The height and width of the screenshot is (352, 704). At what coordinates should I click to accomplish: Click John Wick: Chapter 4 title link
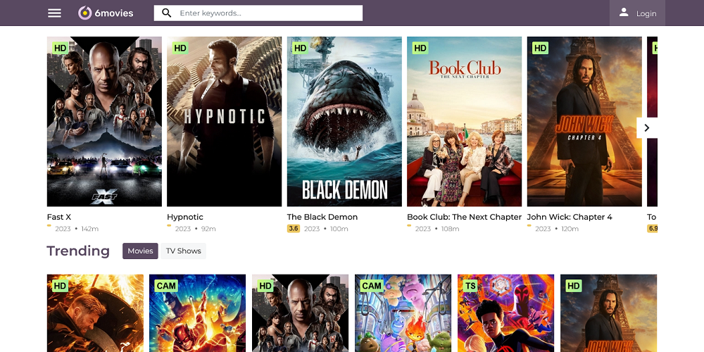tap(570, 217)
